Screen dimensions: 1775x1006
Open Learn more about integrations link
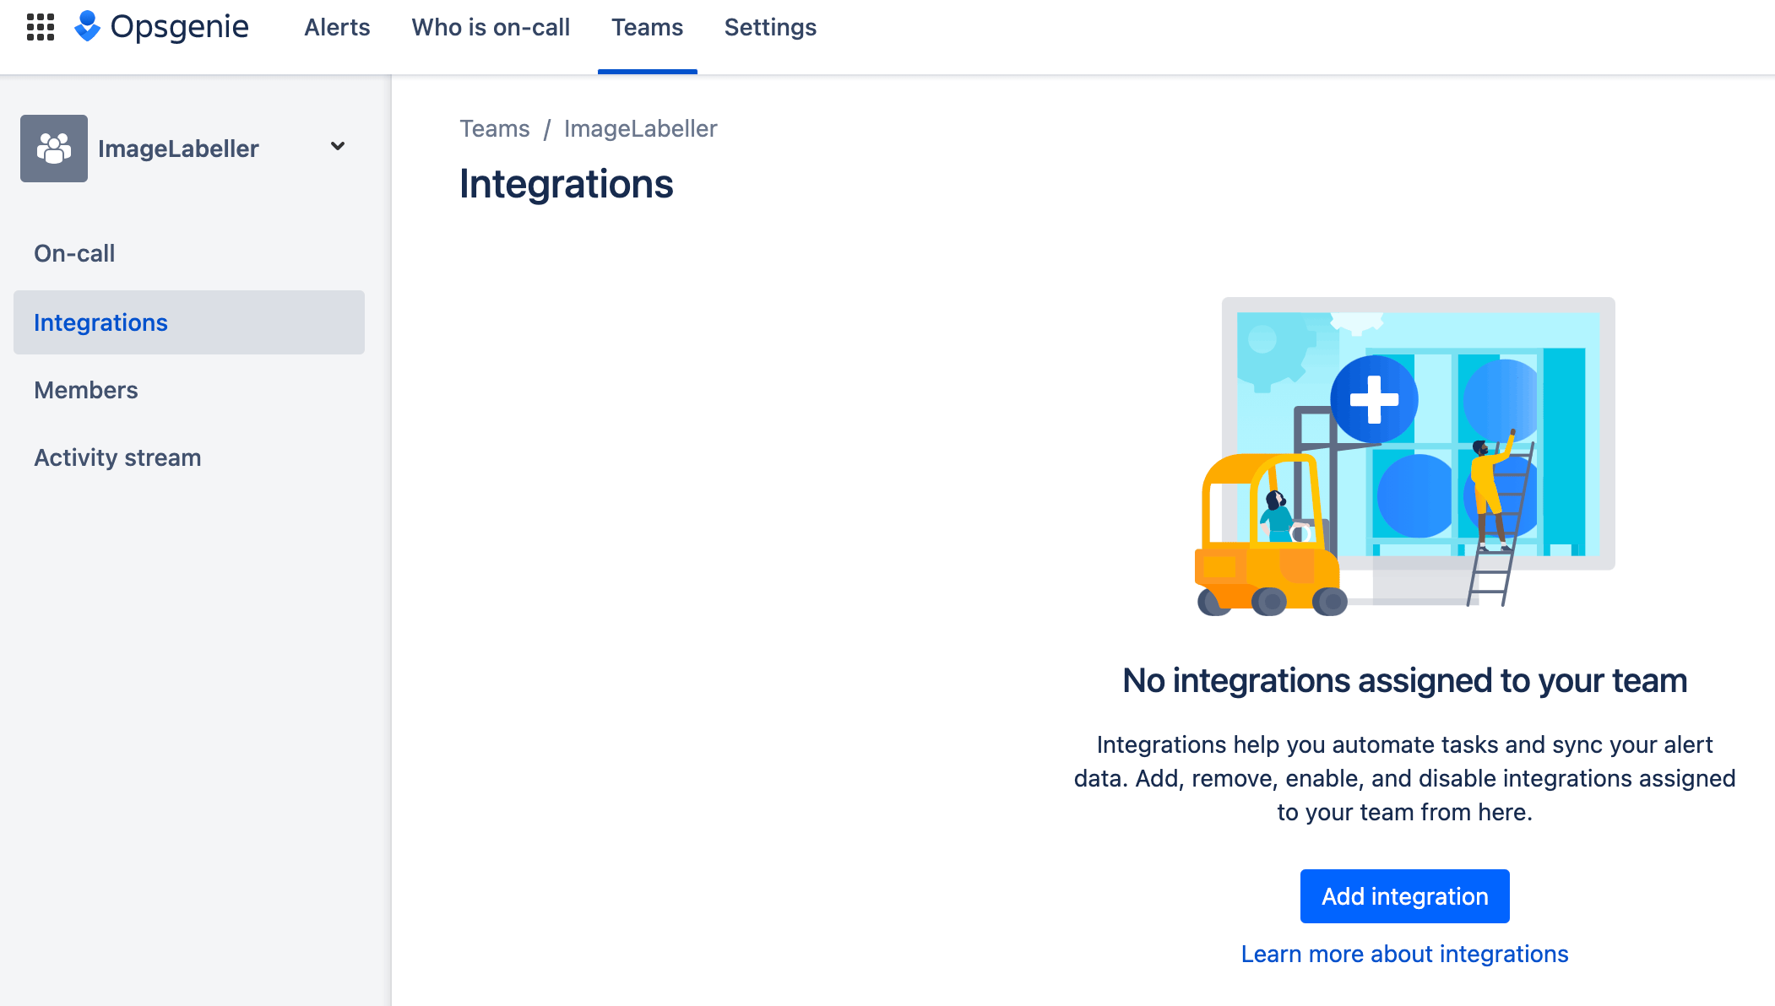pyautogui.click(x=1404, y=954)
